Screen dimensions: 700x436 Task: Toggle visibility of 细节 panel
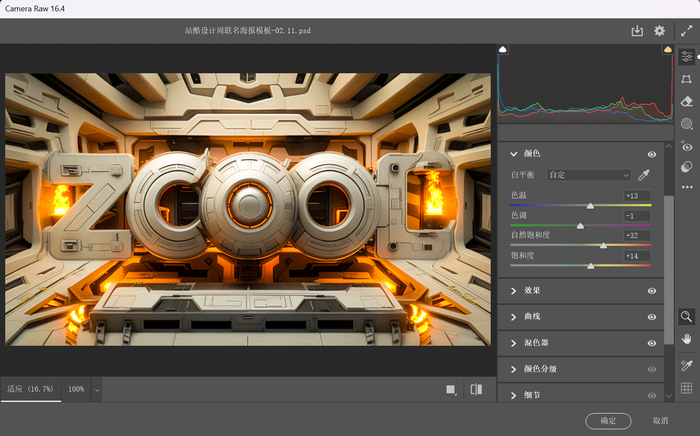(652, 395)
